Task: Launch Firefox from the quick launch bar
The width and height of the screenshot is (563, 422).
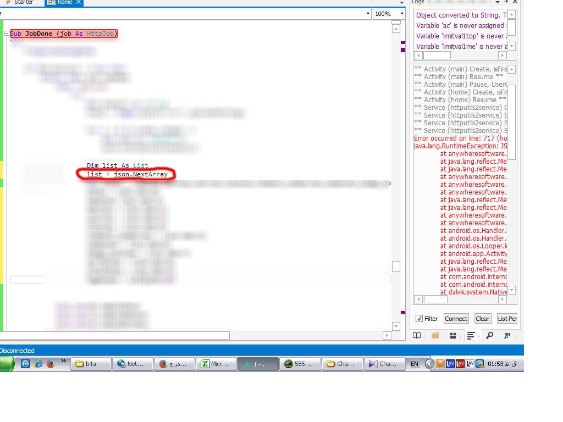Action: coord(51,364)
